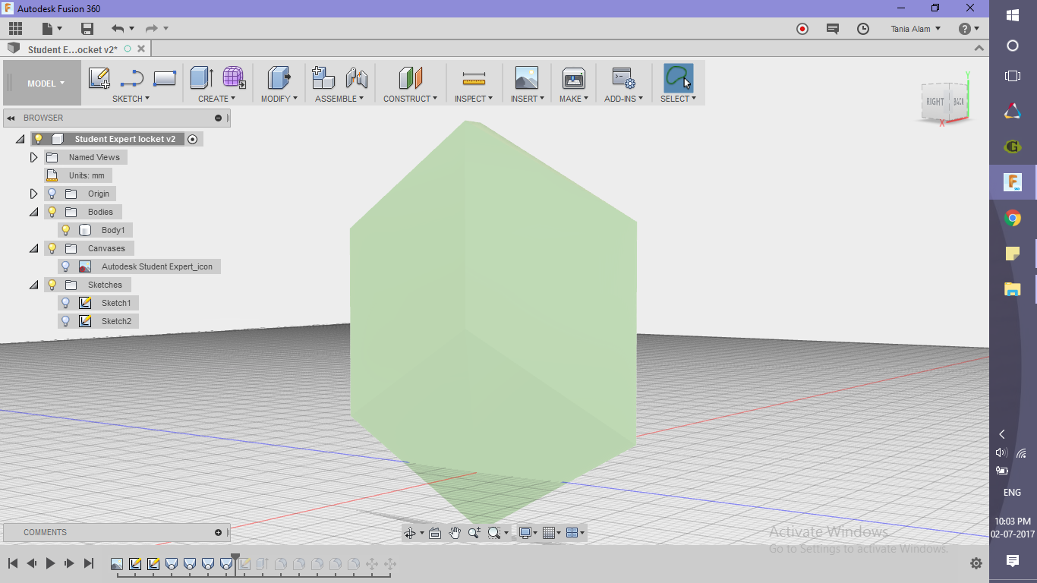This screenshot has height=583, width=1037.
Task: Select the Pan hand tool
Action: coord(455,533)
